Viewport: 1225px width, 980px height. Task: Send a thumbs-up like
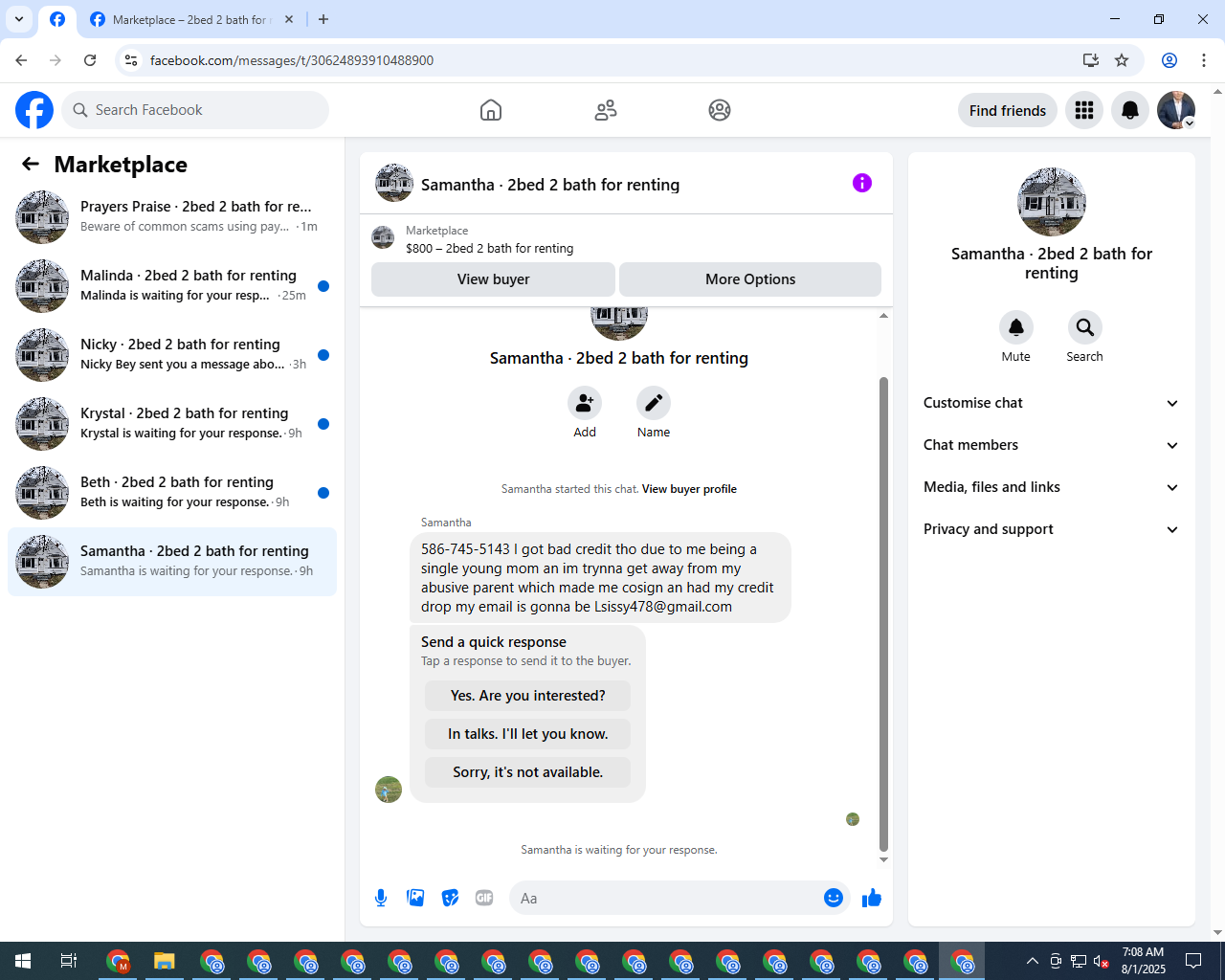tap(872, 898)
